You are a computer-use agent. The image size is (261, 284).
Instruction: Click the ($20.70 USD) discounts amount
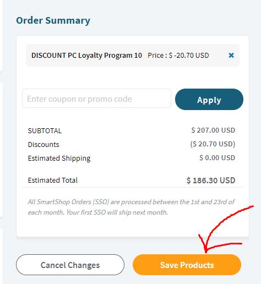pyautogui.click(x=213, y=144)
